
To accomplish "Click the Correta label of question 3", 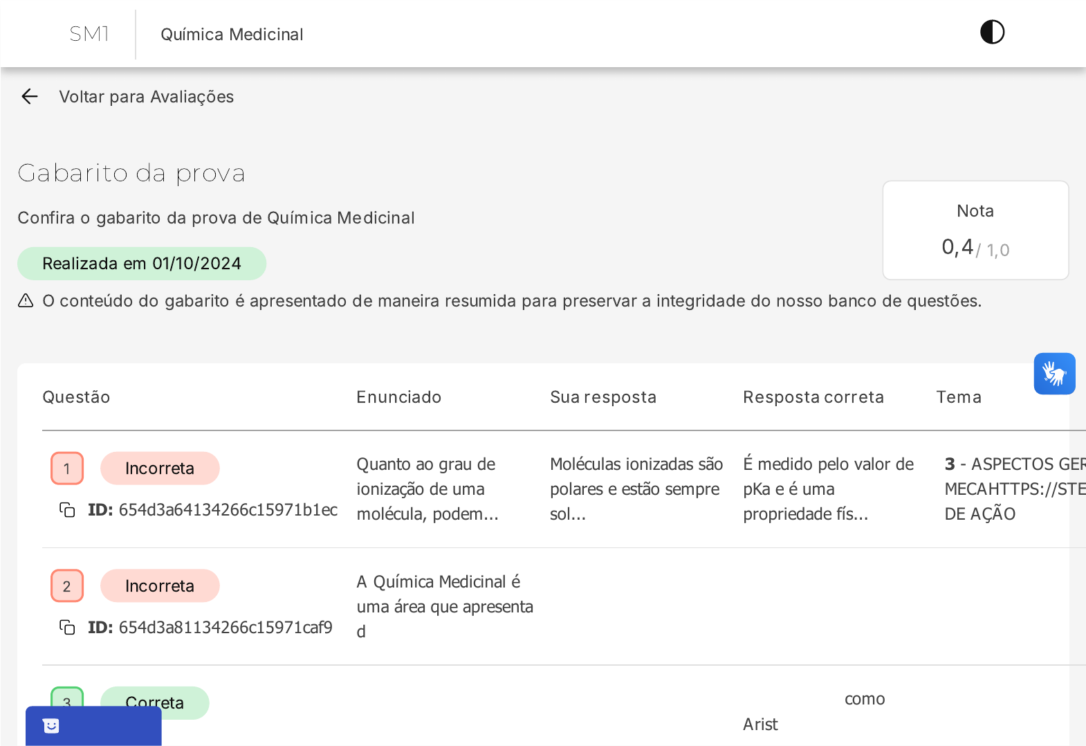I will pos(155,702).
